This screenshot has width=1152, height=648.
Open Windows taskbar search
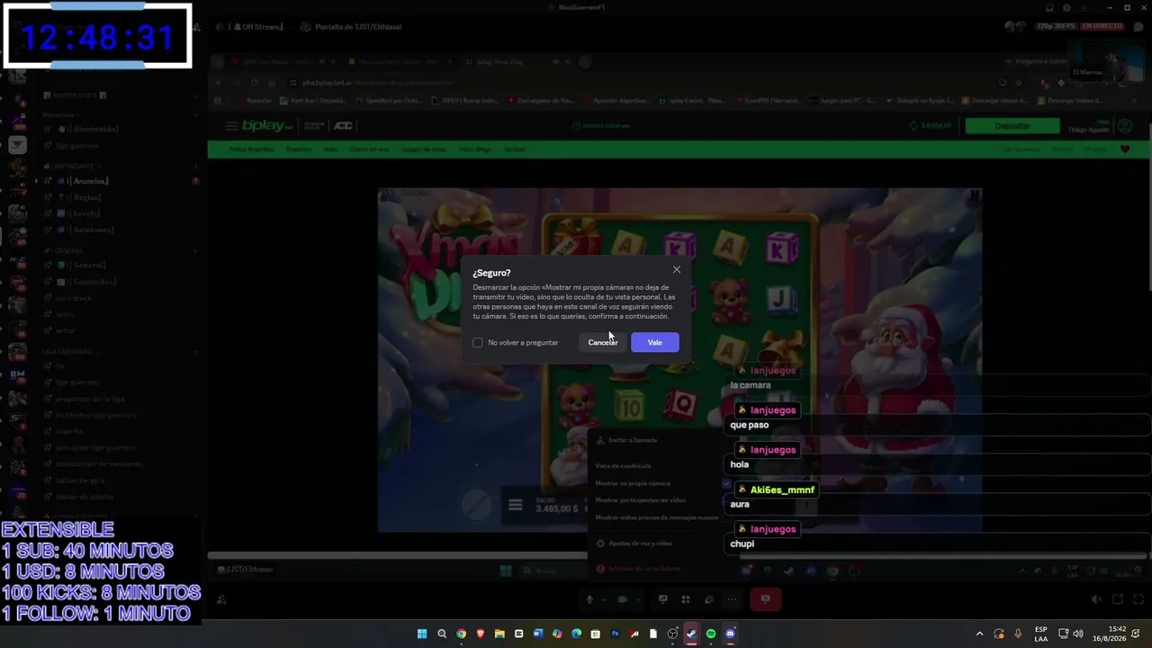click(442, 634)
